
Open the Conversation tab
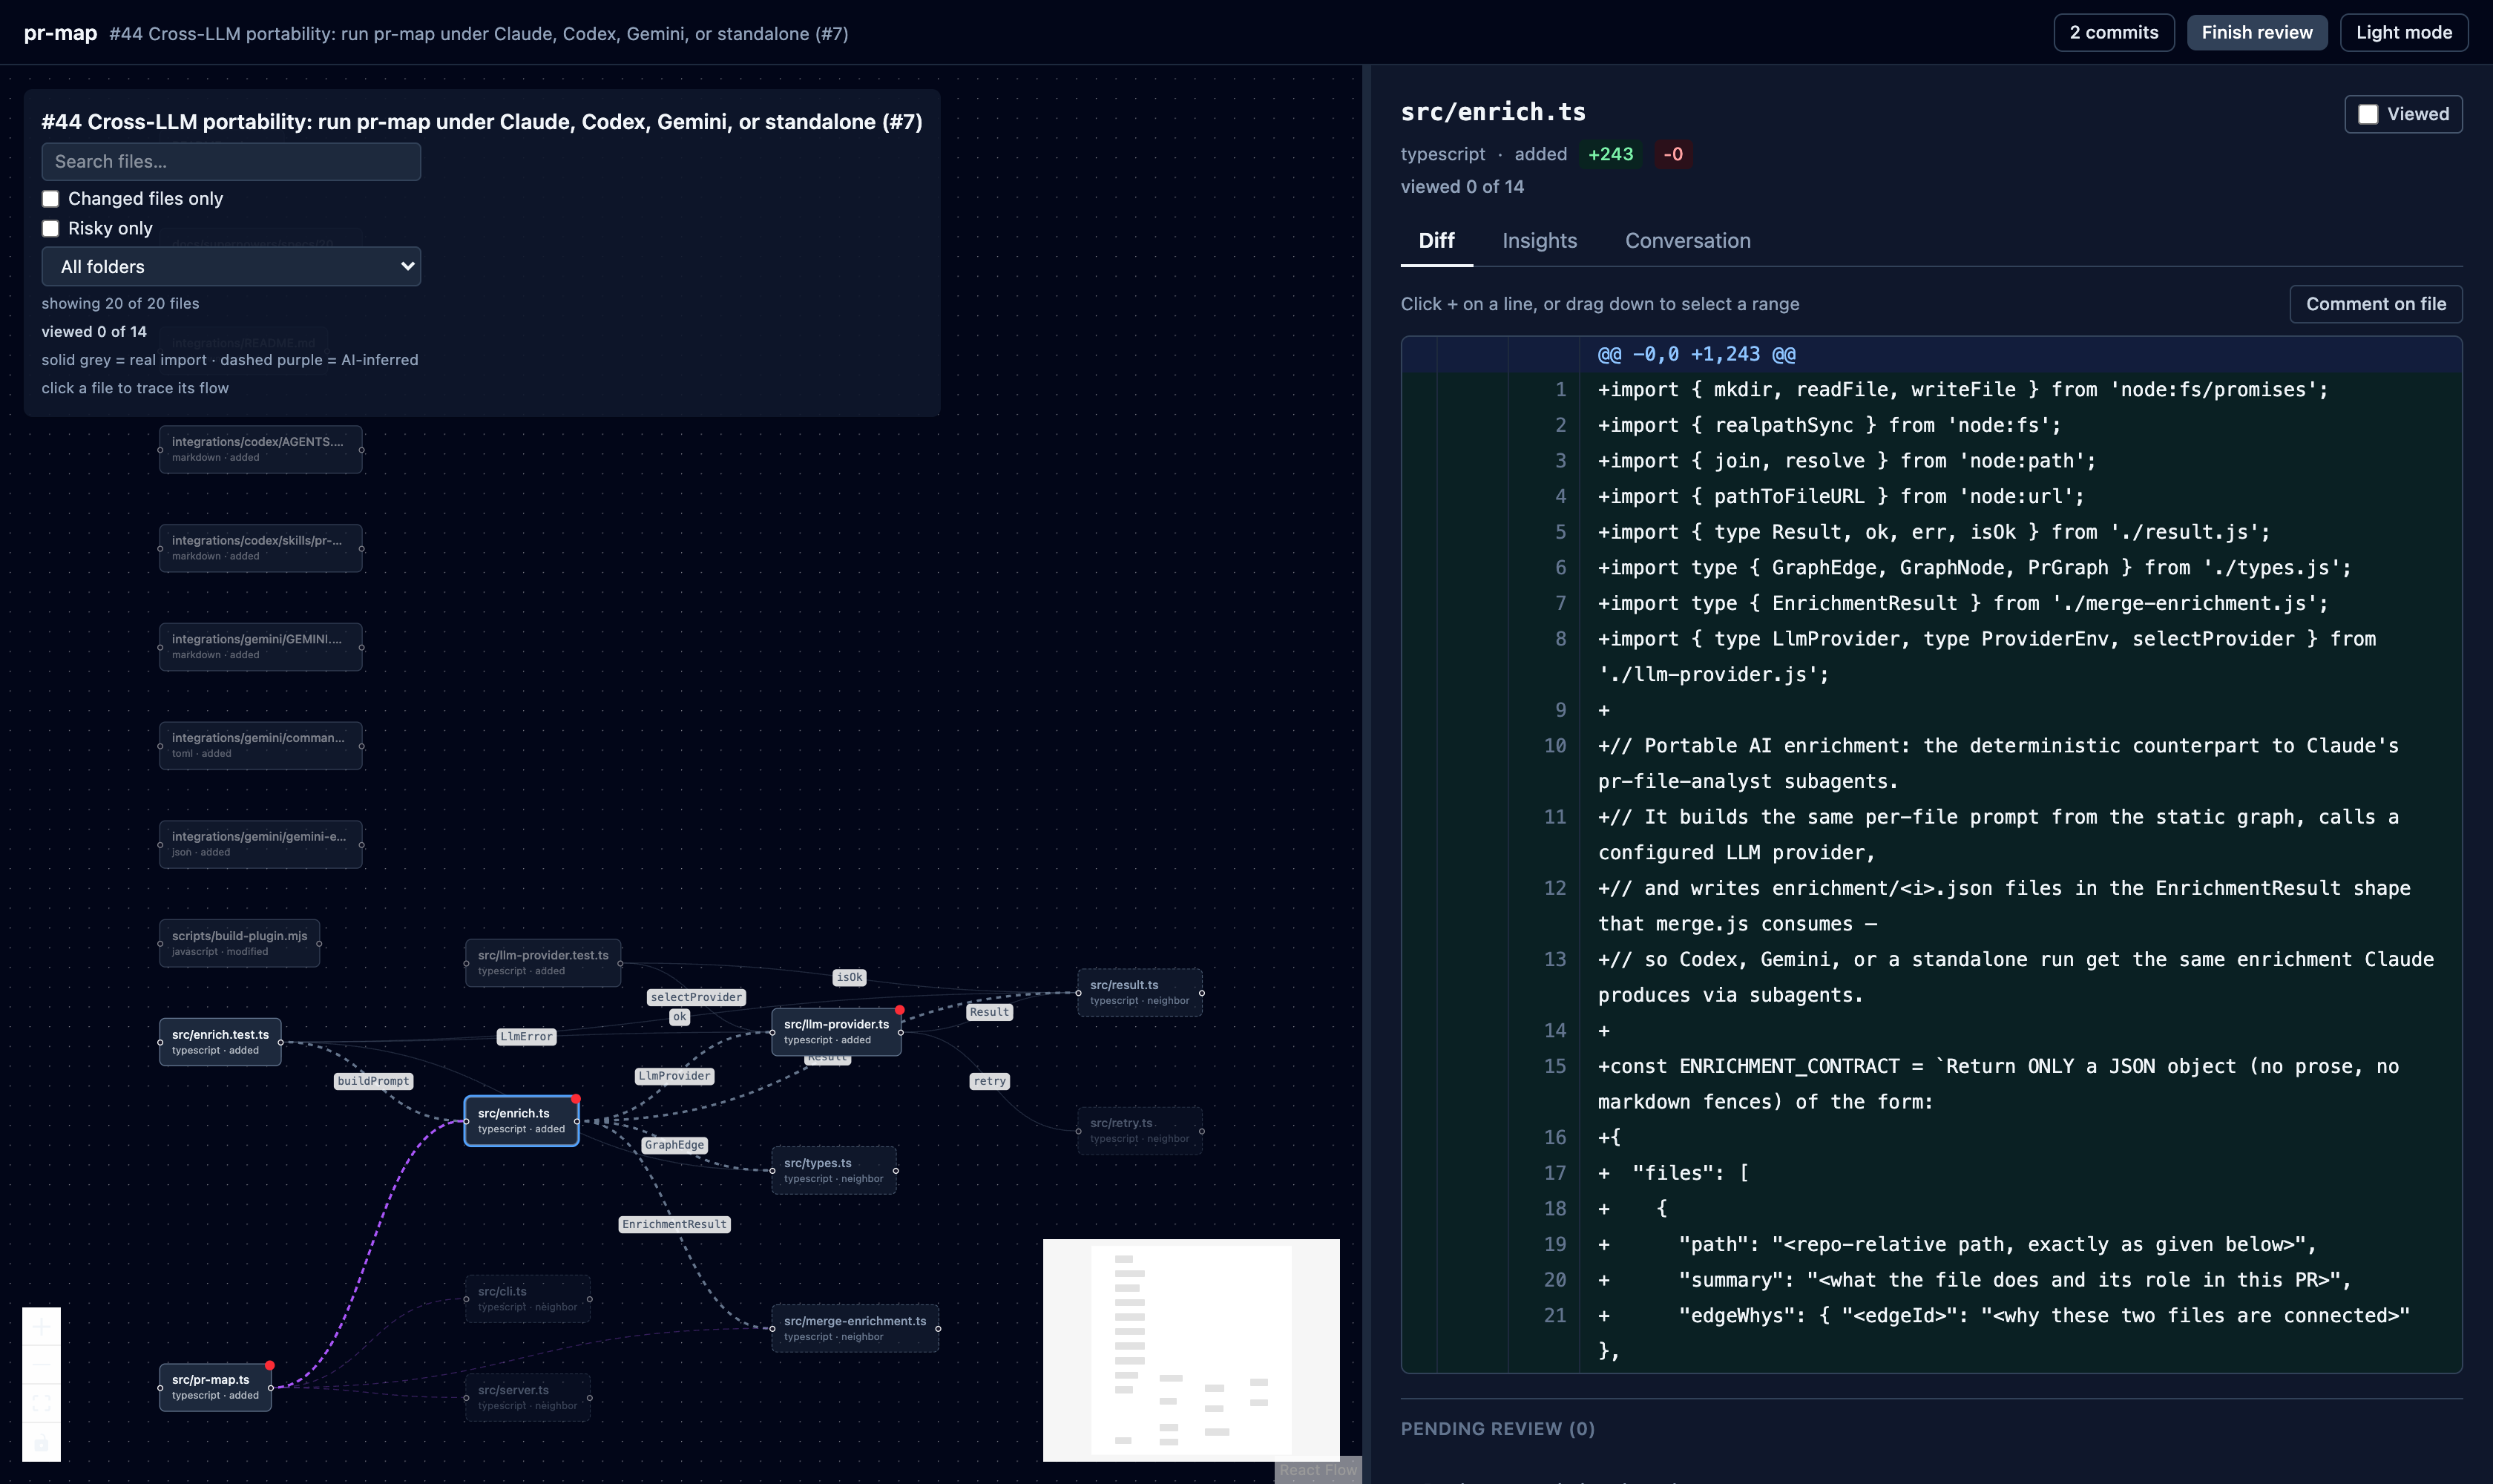[x=1687, y=241]
